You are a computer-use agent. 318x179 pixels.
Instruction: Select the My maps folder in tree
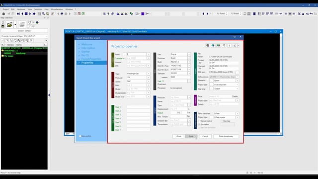click(x=9, y=56)
